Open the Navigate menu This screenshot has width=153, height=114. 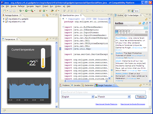[30, 6]
